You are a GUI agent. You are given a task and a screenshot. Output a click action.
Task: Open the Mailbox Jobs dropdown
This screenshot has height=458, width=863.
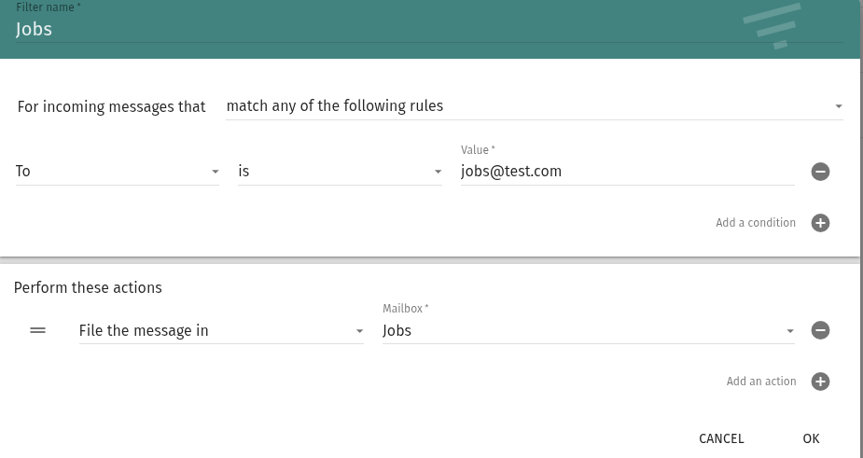(578, 330)
